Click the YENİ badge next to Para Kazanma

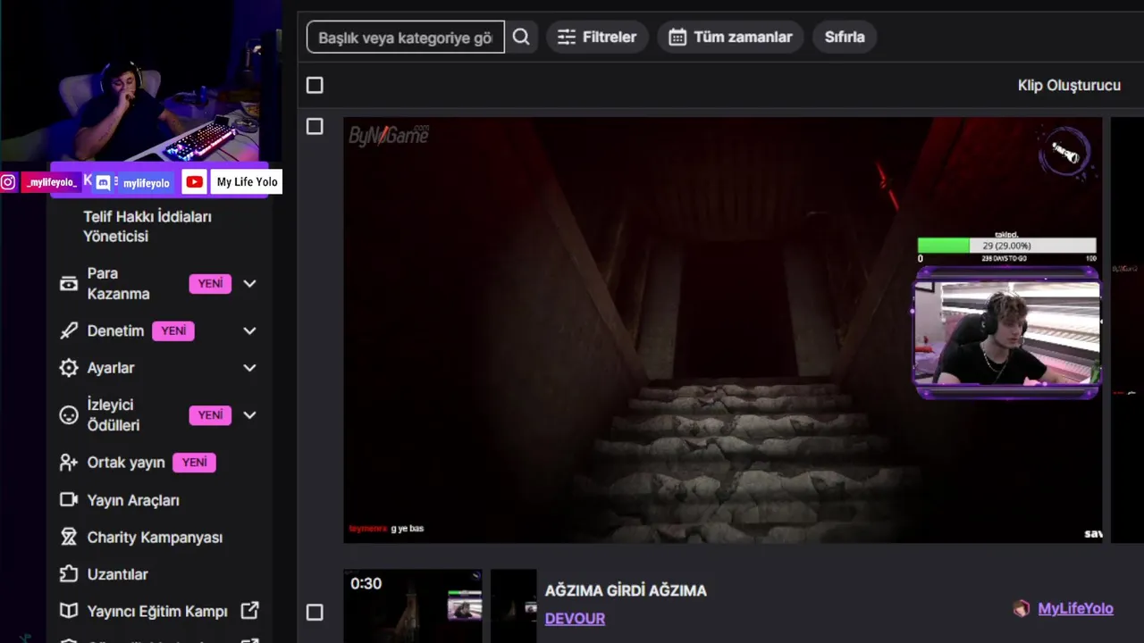point(210,283)
